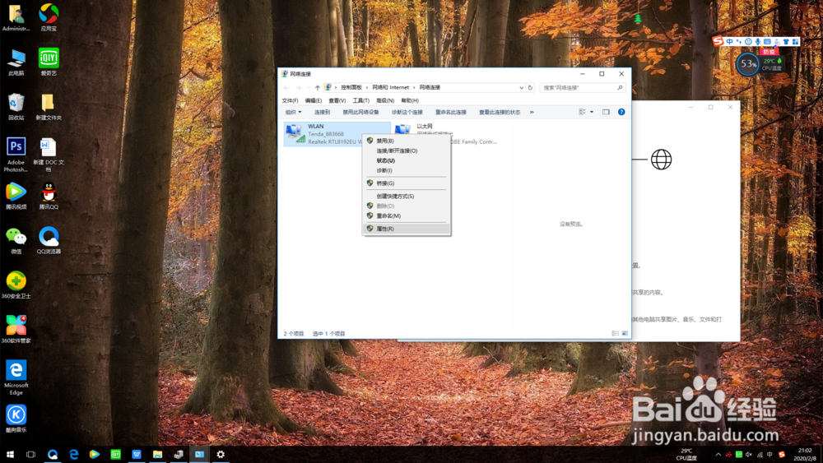Open File Explorer on the taskbar
Viewport: 823px width, 463px height.
click(157, 454)
